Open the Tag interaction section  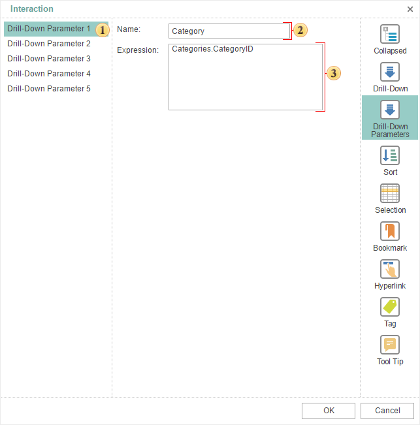[x=390, y=307]
